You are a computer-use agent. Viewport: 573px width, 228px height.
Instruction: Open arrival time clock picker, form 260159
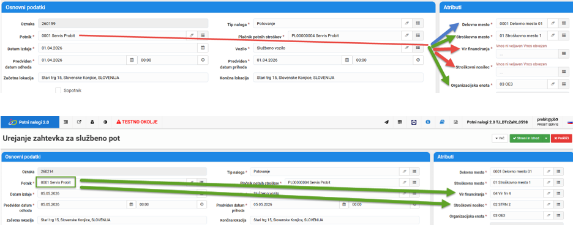pos(418,60)
